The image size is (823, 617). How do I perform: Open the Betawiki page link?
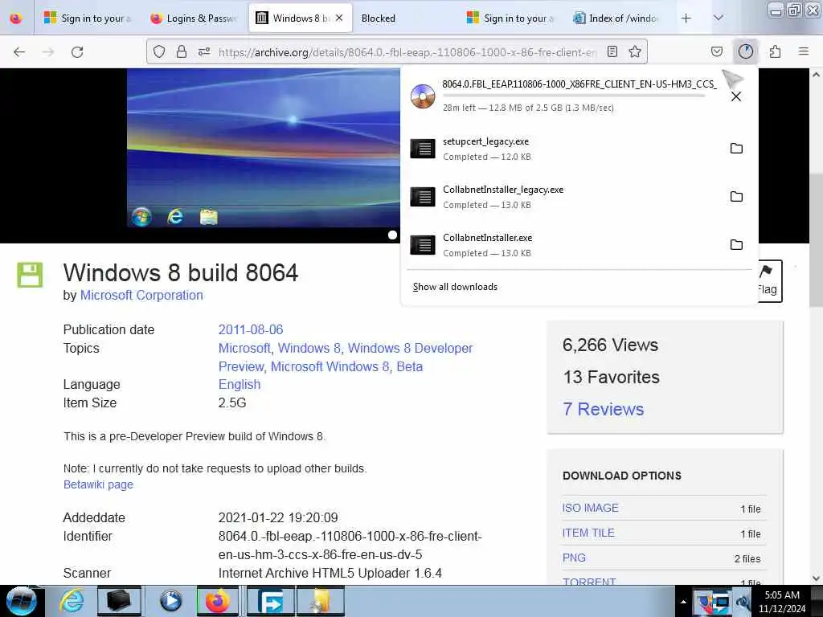click(98, 484)
